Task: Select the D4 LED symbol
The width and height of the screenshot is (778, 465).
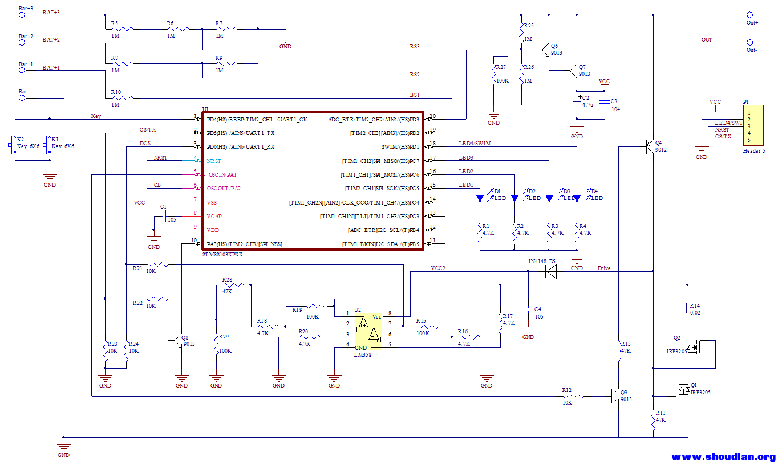Action: [x=577, y=198]
